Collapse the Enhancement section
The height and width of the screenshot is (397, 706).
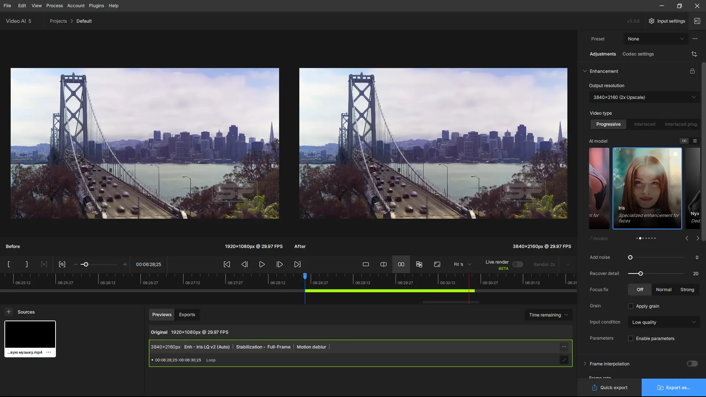[585, 71]
